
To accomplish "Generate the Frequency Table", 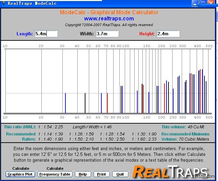I will tap(55, 174).
